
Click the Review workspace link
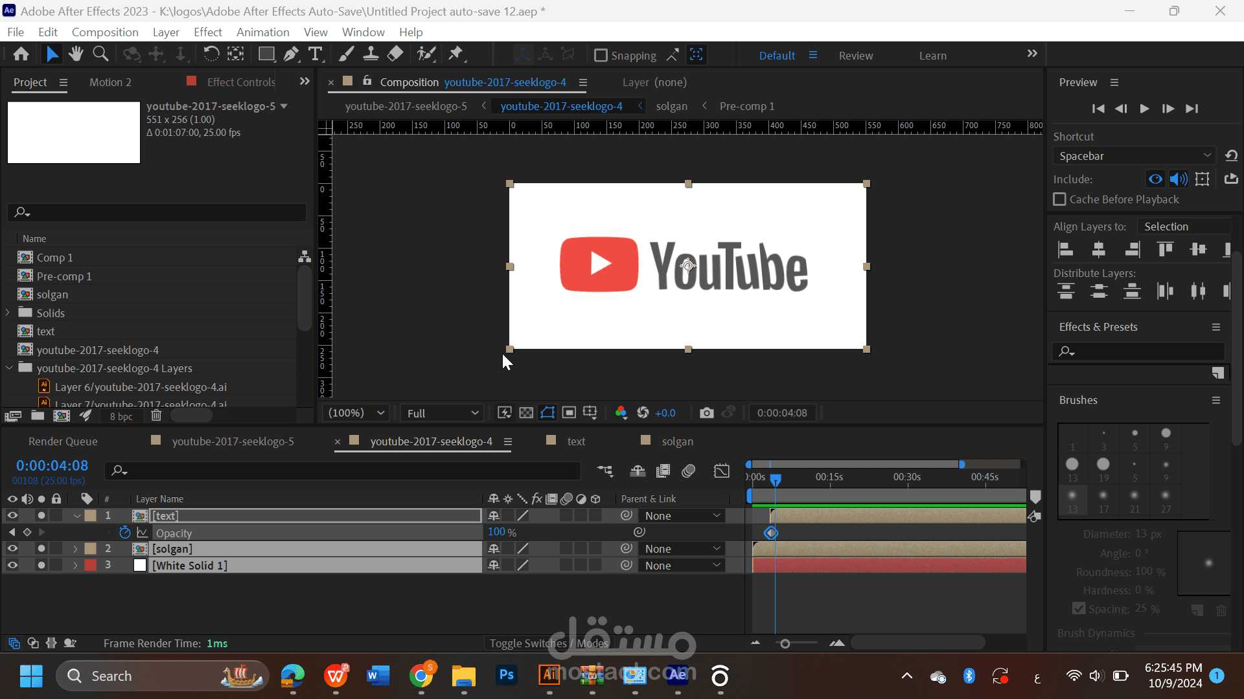coord(855,56)
